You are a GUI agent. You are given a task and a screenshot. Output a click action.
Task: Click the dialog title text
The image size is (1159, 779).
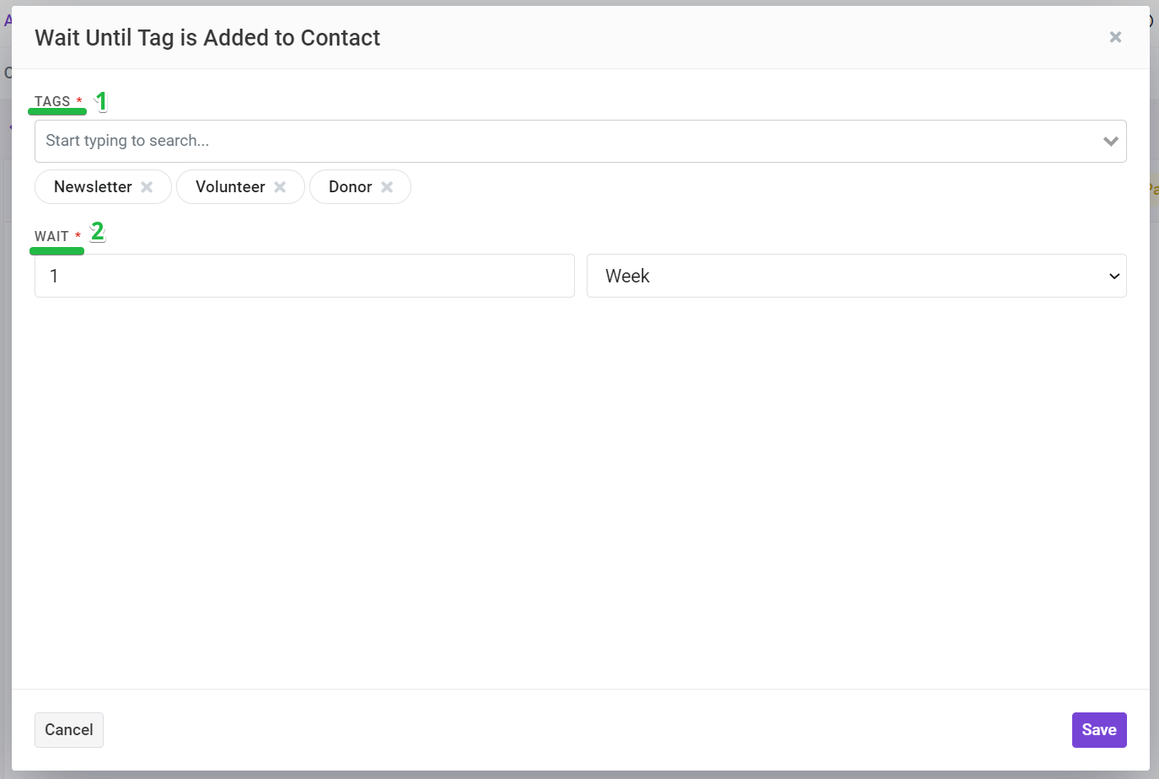pos(207,38)
